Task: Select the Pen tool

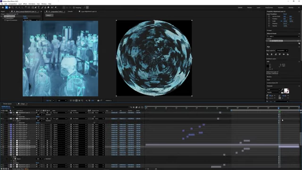Action: pos(35,8)
